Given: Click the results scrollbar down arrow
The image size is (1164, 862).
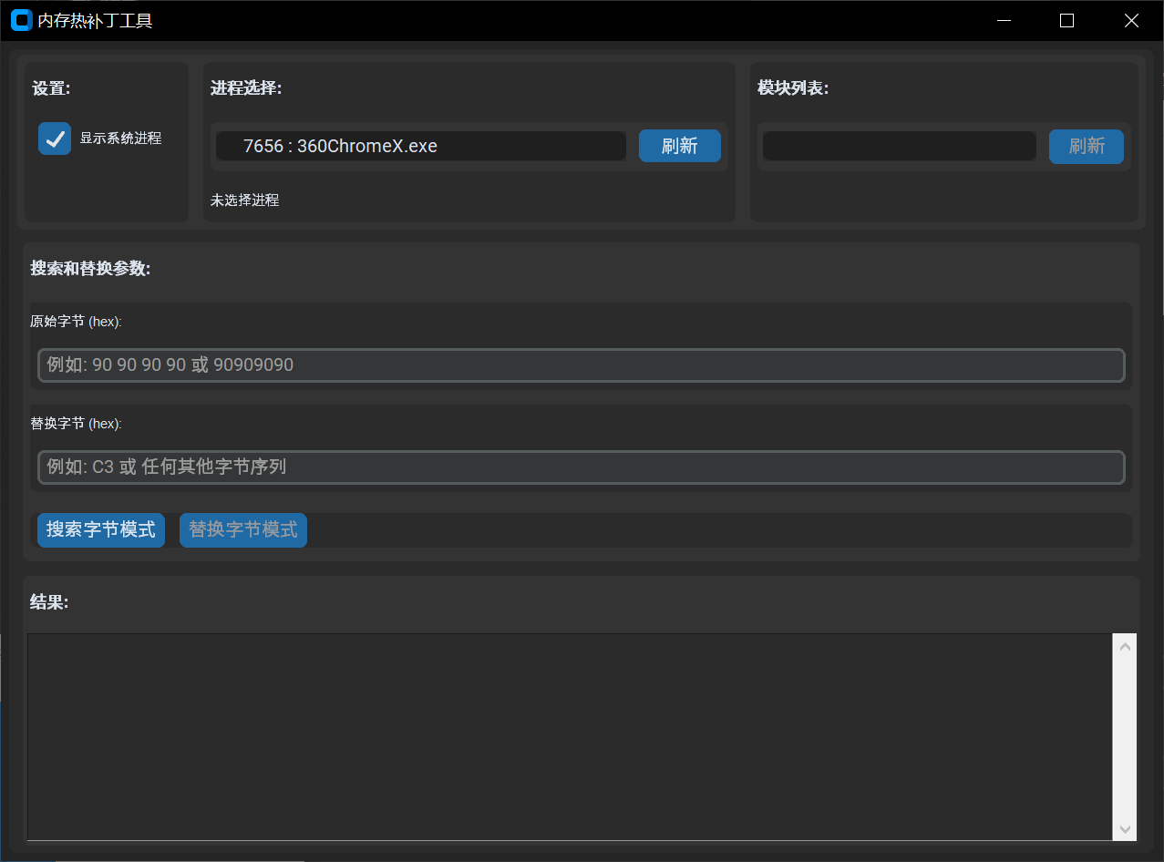Looking at the screenshot, I should [x=1125, y=828].
